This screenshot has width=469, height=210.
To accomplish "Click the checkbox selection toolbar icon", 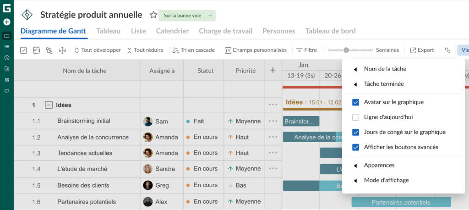I will (x=24, y=50).
